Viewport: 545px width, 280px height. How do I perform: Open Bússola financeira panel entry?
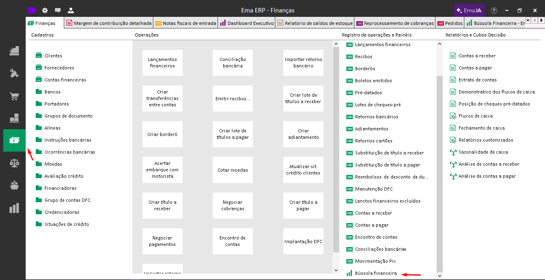[x=376, y=273]
